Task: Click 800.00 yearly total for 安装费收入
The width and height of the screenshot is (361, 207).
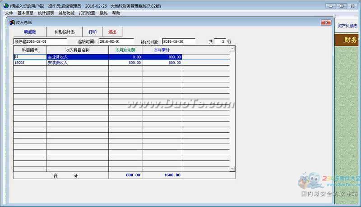Action: click(x=162, y=63)
